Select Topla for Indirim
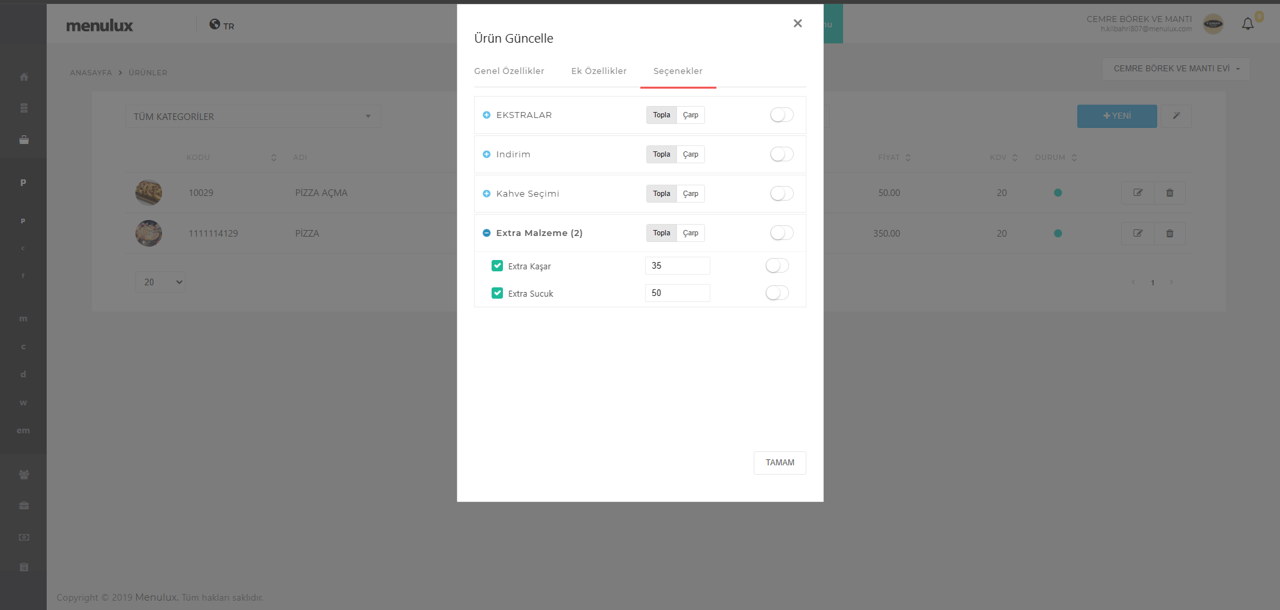 [662, 154]
